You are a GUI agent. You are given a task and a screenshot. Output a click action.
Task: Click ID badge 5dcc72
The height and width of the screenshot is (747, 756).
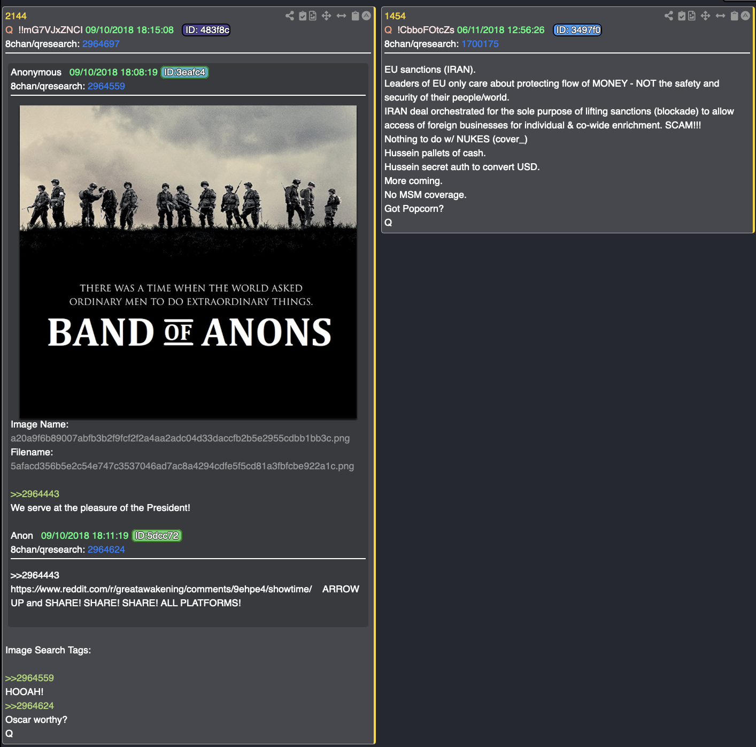coord(157,536)
